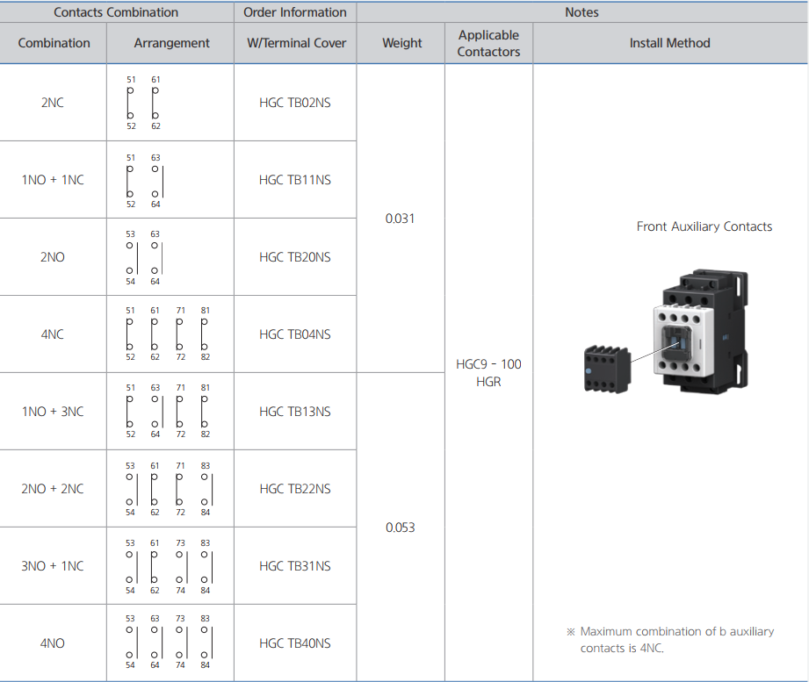Viewport: 809px width, 682px height.
Task: Click order code "HGC TB04NS"
Action: pyautogui.click(x=294, y=334)
